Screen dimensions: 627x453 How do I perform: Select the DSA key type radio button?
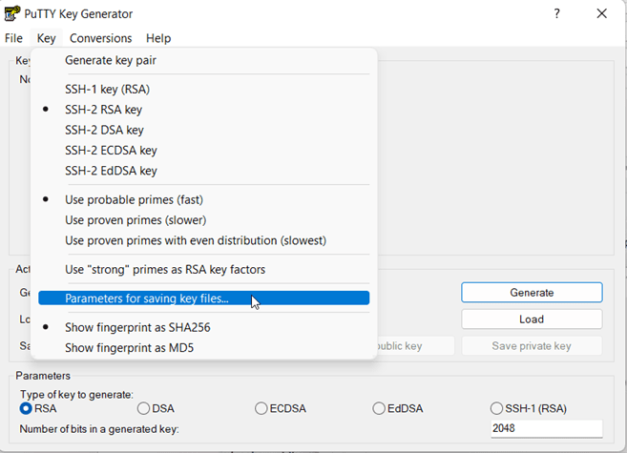[144, 409]
